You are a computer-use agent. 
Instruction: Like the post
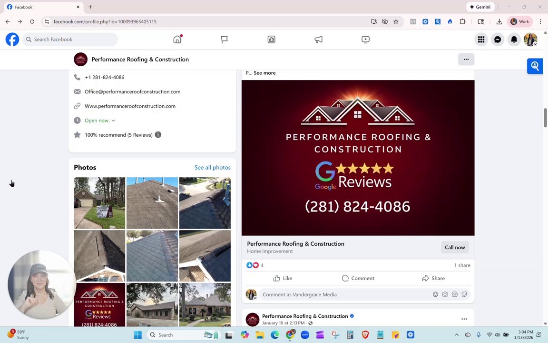pos(283,278)
